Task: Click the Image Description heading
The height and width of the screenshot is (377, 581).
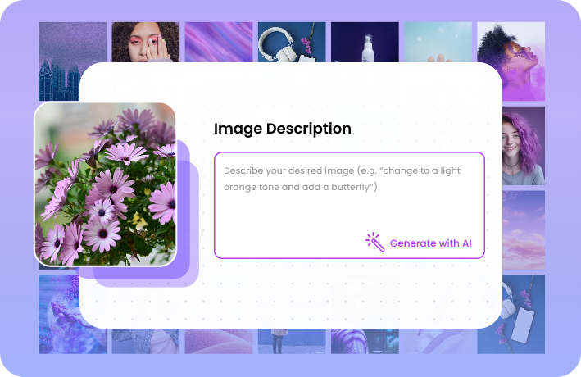Action: click(282, 129)
